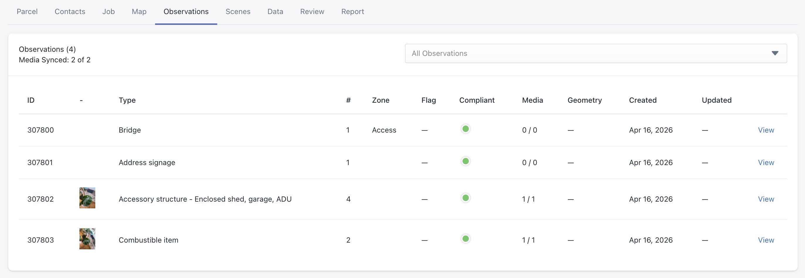View the Address signage observation

(x=766, y=162)
